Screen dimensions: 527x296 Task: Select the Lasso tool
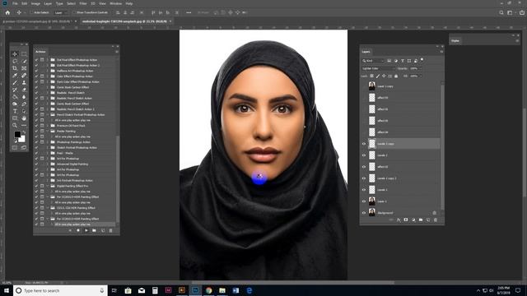point(15,61)
